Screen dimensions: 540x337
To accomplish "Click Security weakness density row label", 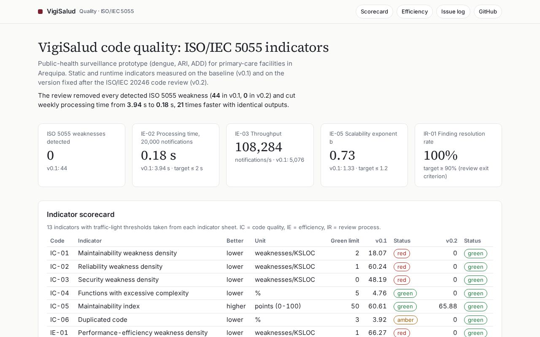I will click(118, 280).
